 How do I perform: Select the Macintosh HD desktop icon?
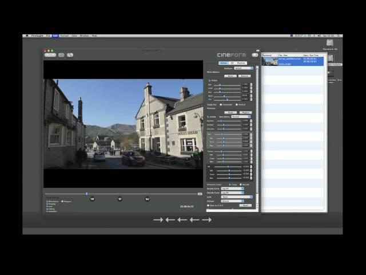pos(330,45)
